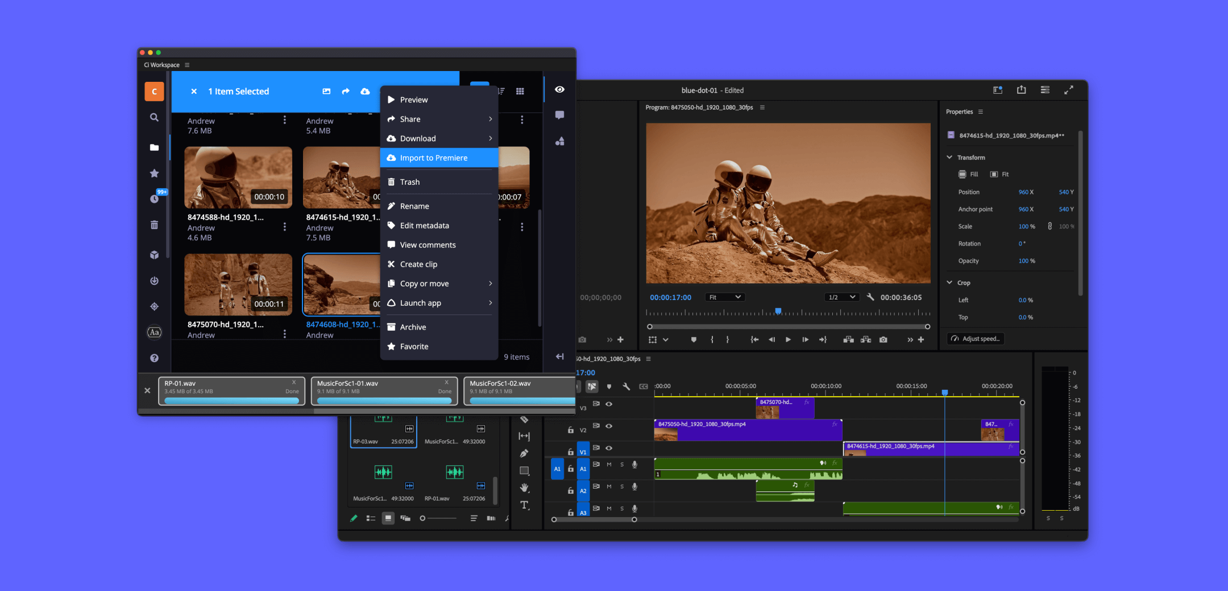Screen dimensions: 1228x591
Task: Toggle lock on track V2
Action: click(570, 430)
